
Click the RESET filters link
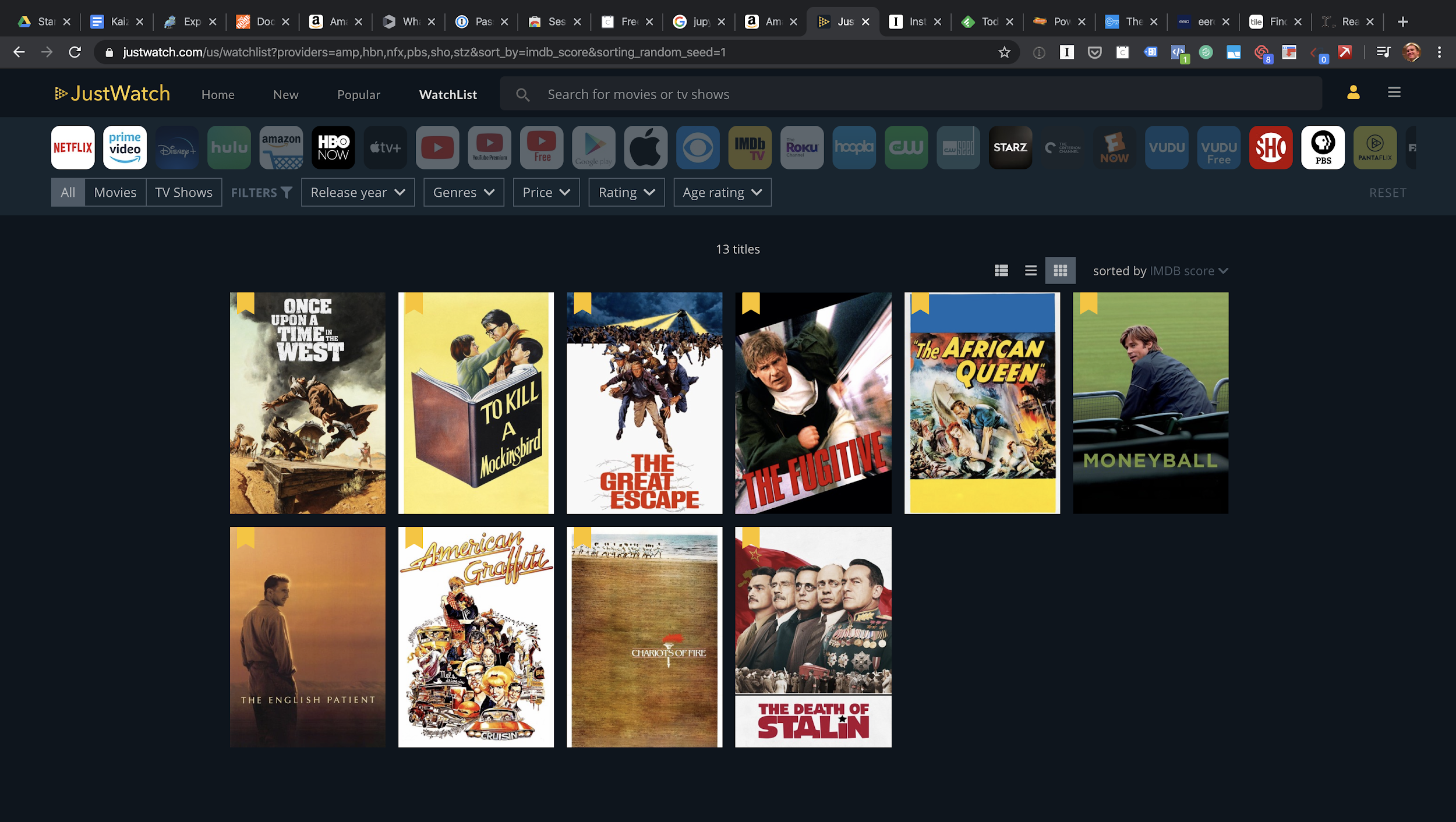pyautogui.click(x=1387, y=193)
